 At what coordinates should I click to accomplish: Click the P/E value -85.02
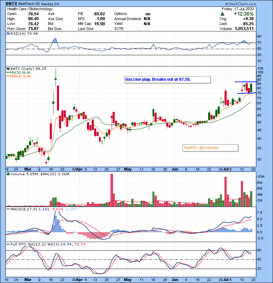(x=99, y=14)
